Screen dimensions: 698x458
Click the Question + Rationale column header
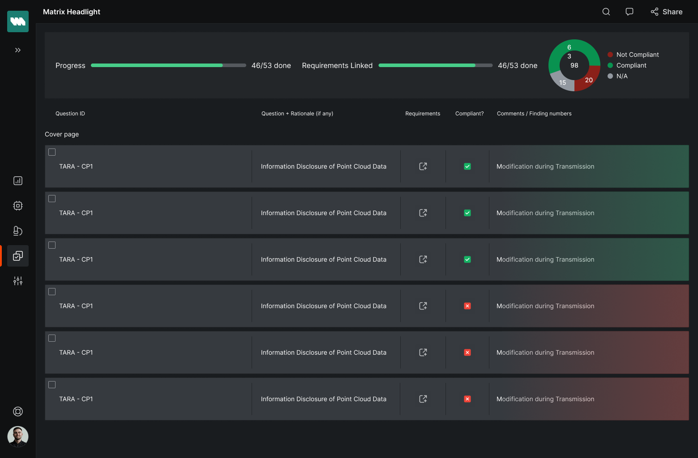point(297,114)
